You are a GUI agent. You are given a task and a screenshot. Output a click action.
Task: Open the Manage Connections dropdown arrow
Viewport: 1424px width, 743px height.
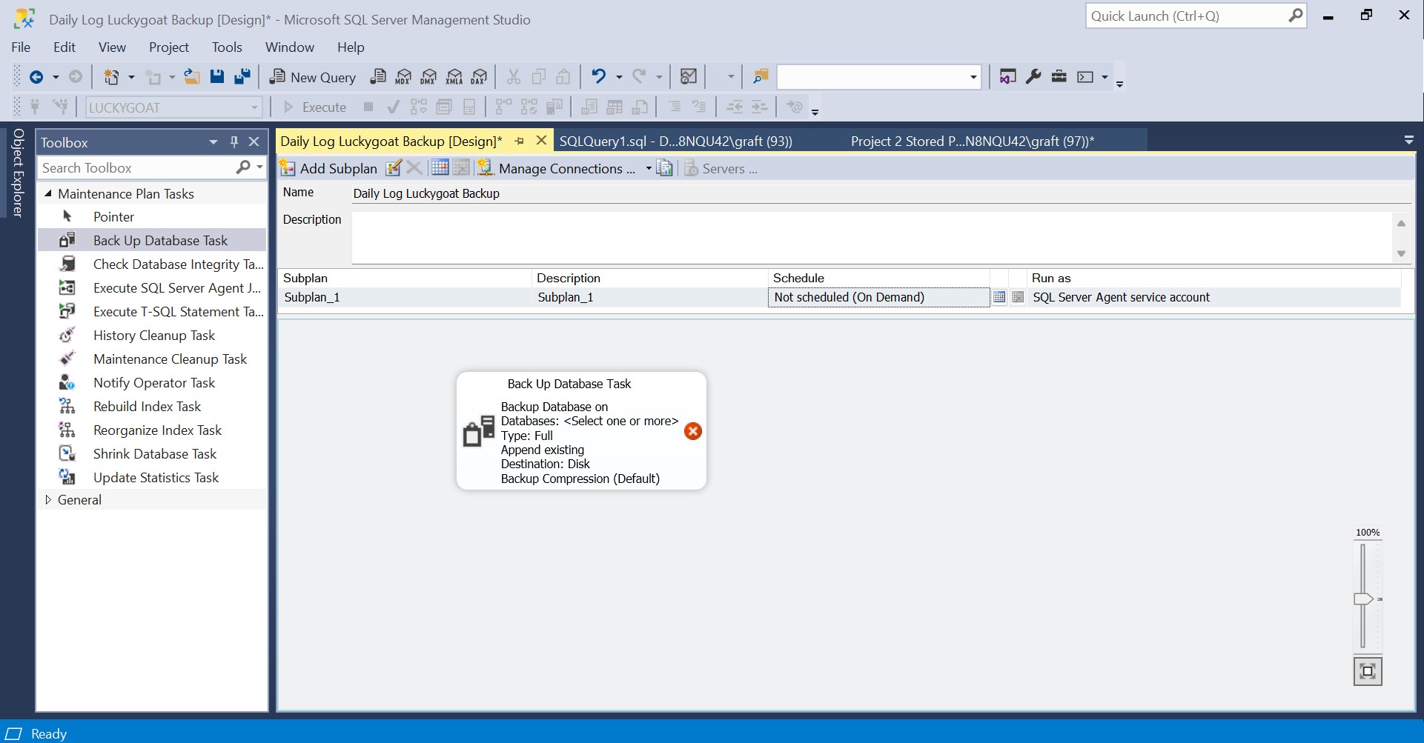[649, 168]
